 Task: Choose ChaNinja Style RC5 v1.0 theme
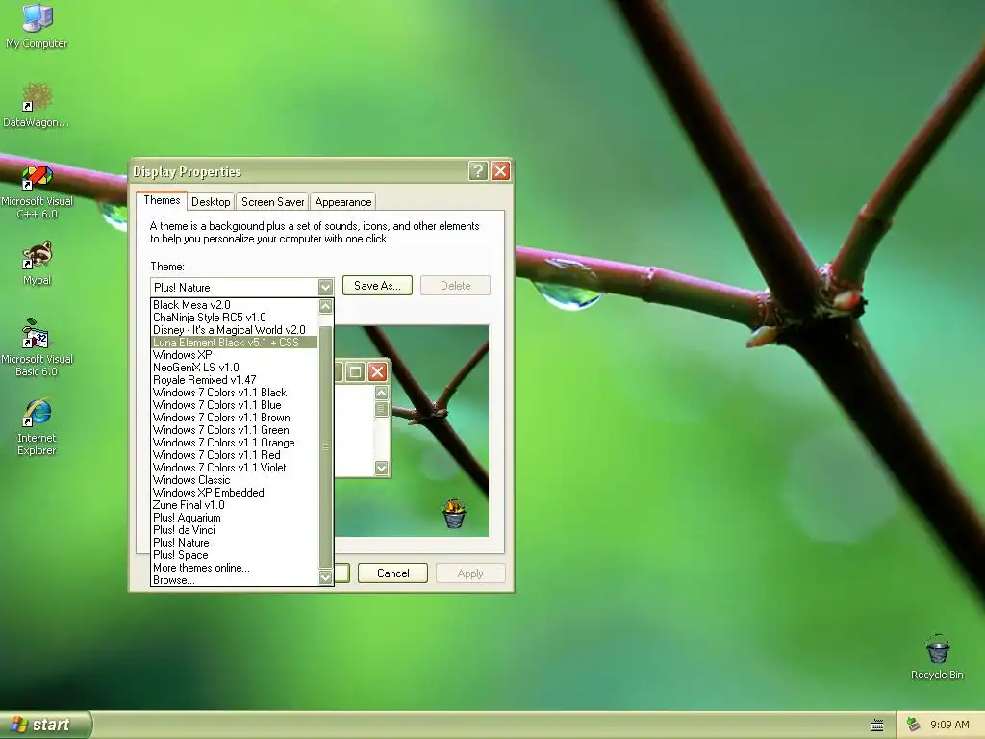coord(235,318)
